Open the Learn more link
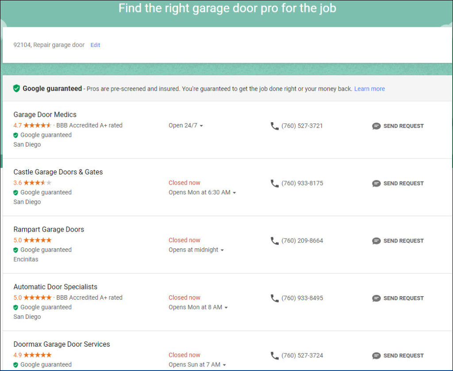 click(x=369, y=89)
